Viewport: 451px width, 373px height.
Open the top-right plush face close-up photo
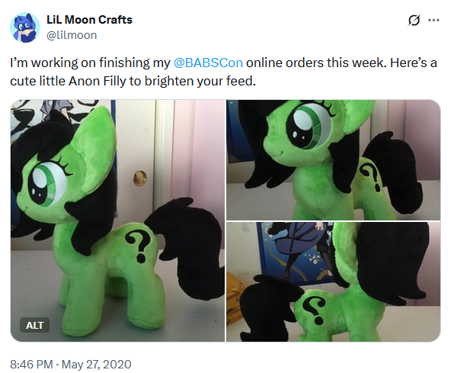tap(334, 160)
